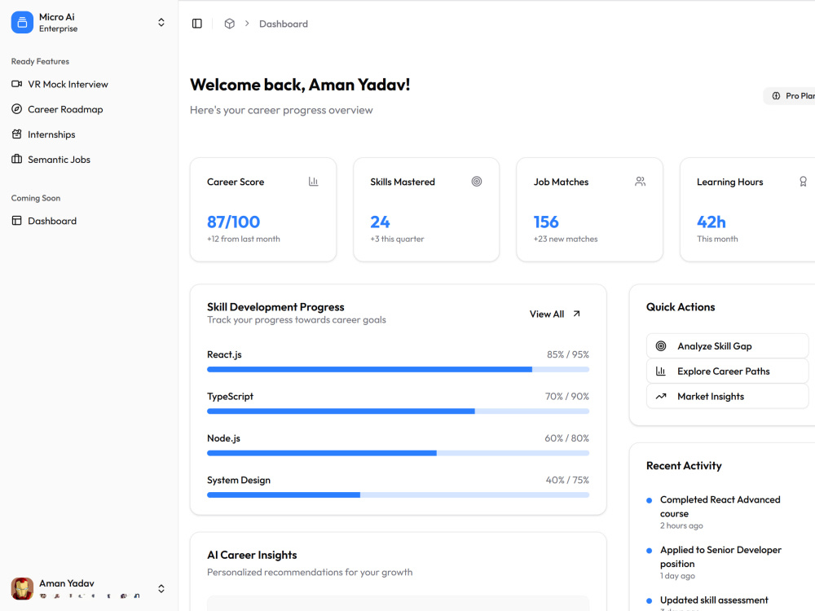Click the Market Insights trend icon
815x611 pixels.
[x=661, y=396]
